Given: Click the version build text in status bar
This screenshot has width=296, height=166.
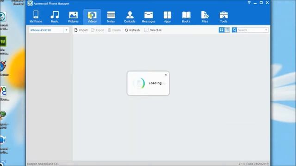Looking at the screenshot, I should click(254, 164).
